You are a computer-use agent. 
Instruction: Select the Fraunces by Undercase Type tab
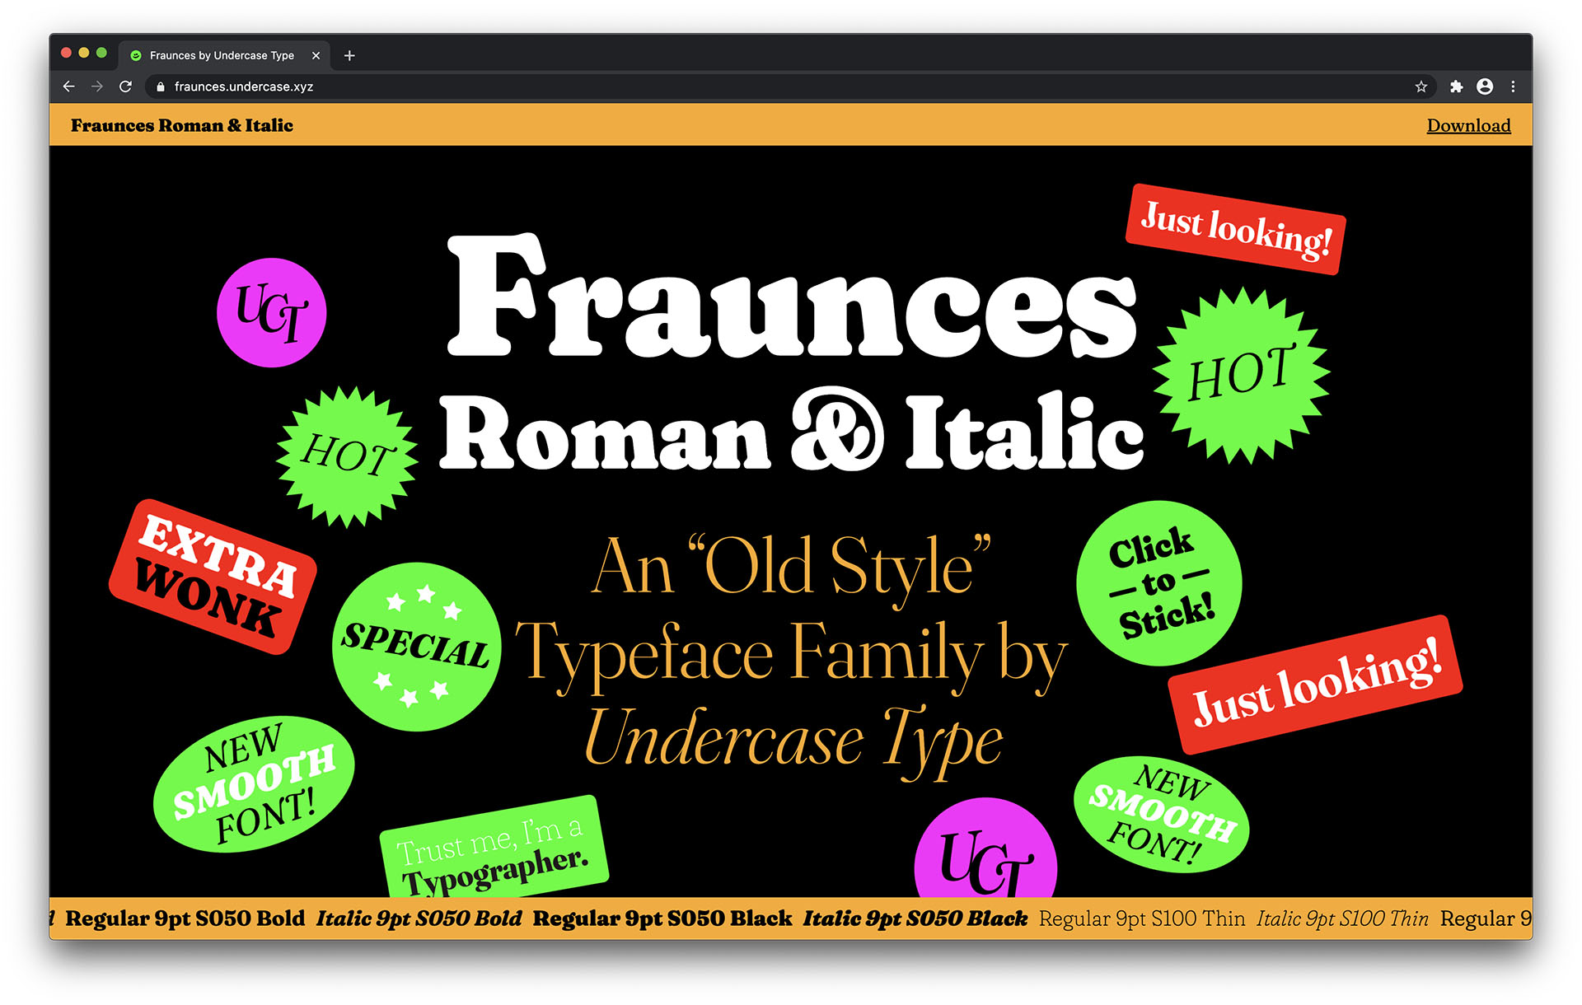pyautogui.click(x=224, y=55)
